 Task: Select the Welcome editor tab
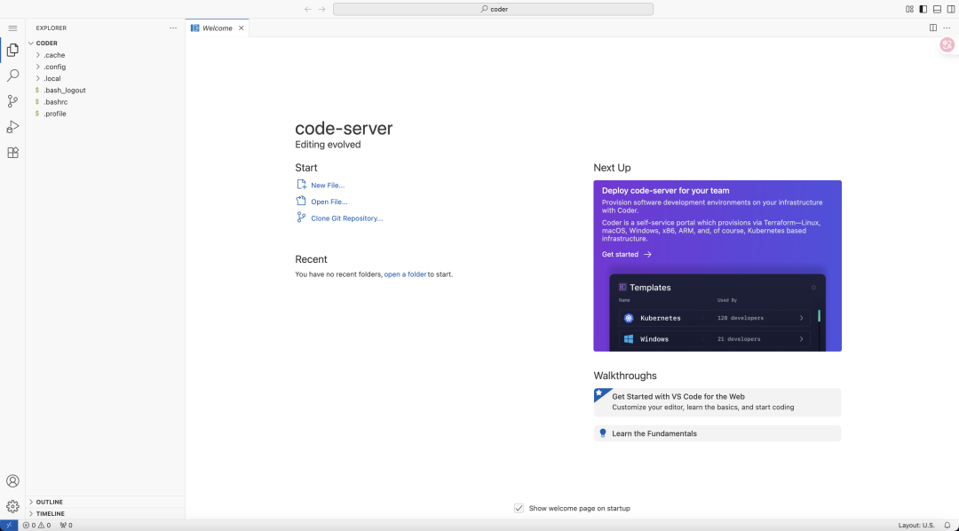coord(218,28)
